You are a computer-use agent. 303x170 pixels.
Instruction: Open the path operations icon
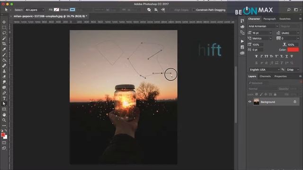tap(149, 9)
